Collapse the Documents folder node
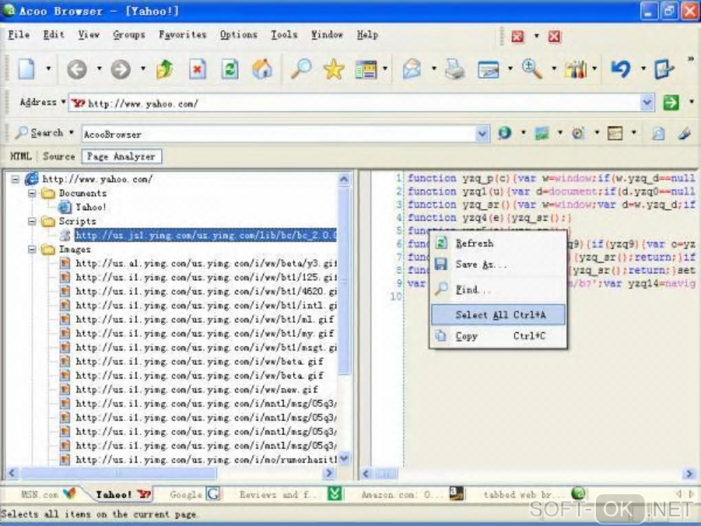This screenshot has height=526, width=701. click(32, 193)
